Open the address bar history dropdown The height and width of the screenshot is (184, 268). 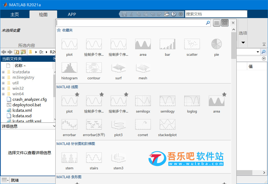(x=258, y=52)
